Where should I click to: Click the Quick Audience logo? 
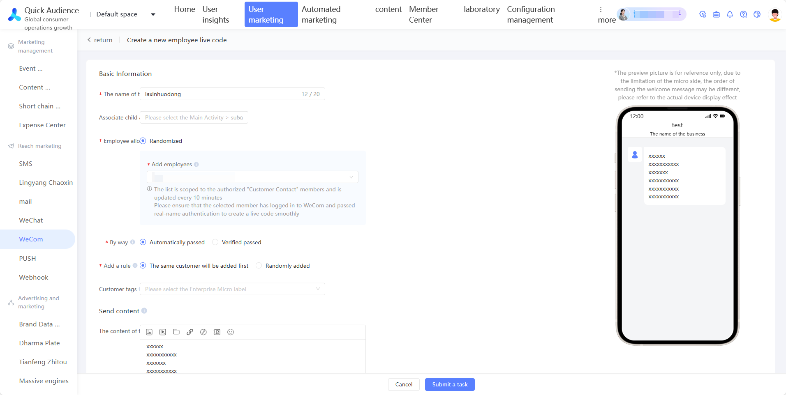click(14, 14)
